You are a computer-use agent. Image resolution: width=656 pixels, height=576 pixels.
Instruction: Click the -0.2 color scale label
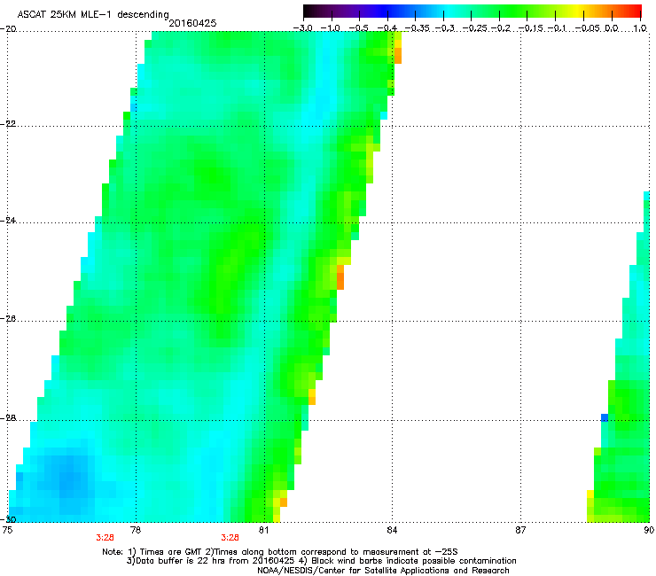pyautogui.click(x=501, y=28)
